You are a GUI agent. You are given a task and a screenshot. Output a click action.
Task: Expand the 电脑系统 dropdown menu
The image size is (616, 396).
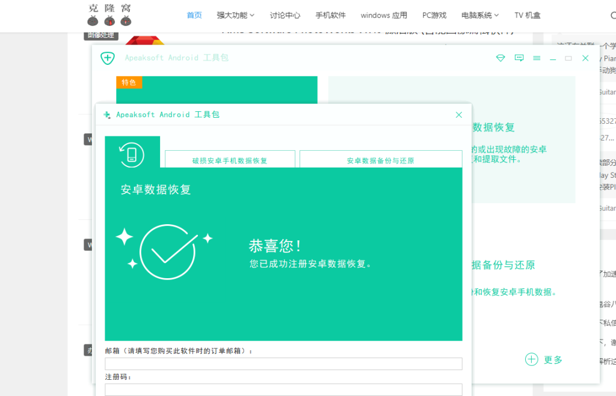click(480, 15)
